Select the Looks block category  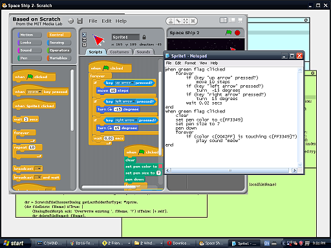point(30,43)
